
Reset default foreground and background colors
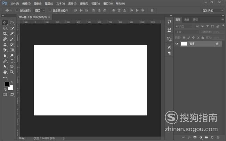5,90
